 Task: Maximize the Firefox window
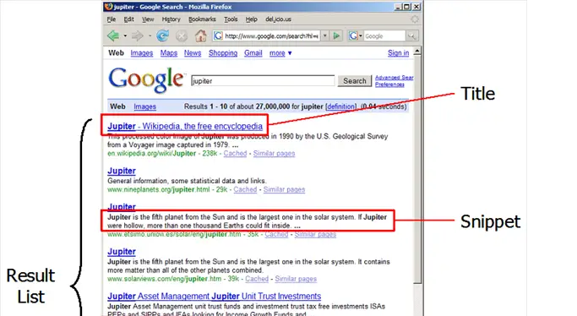407,7
